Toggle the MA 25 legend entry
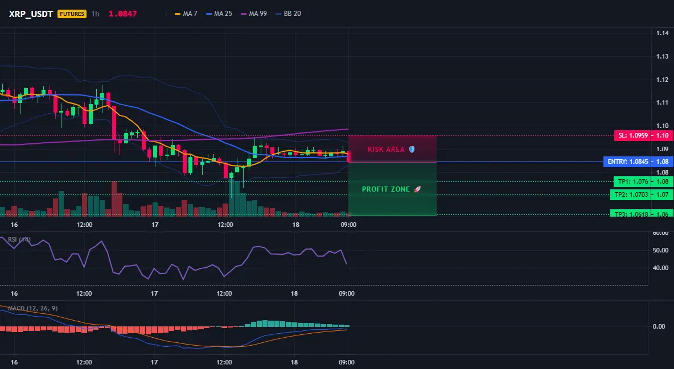This screenshot has height=369, width=674. tap(219, 14)
